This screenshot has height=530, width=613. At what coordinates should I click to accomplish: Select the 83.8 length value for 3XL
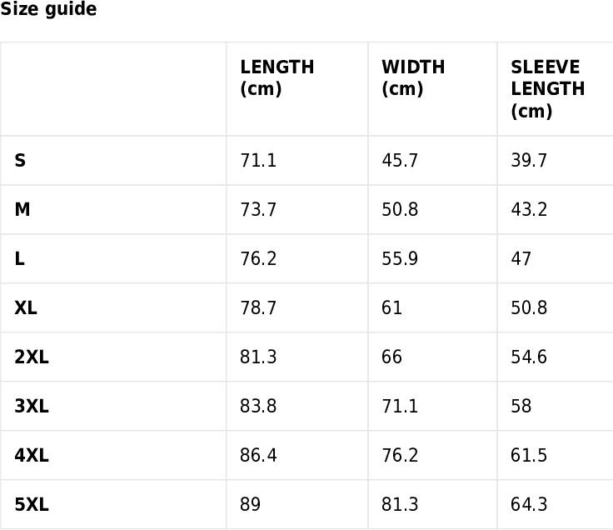click(x=258, y=406)
